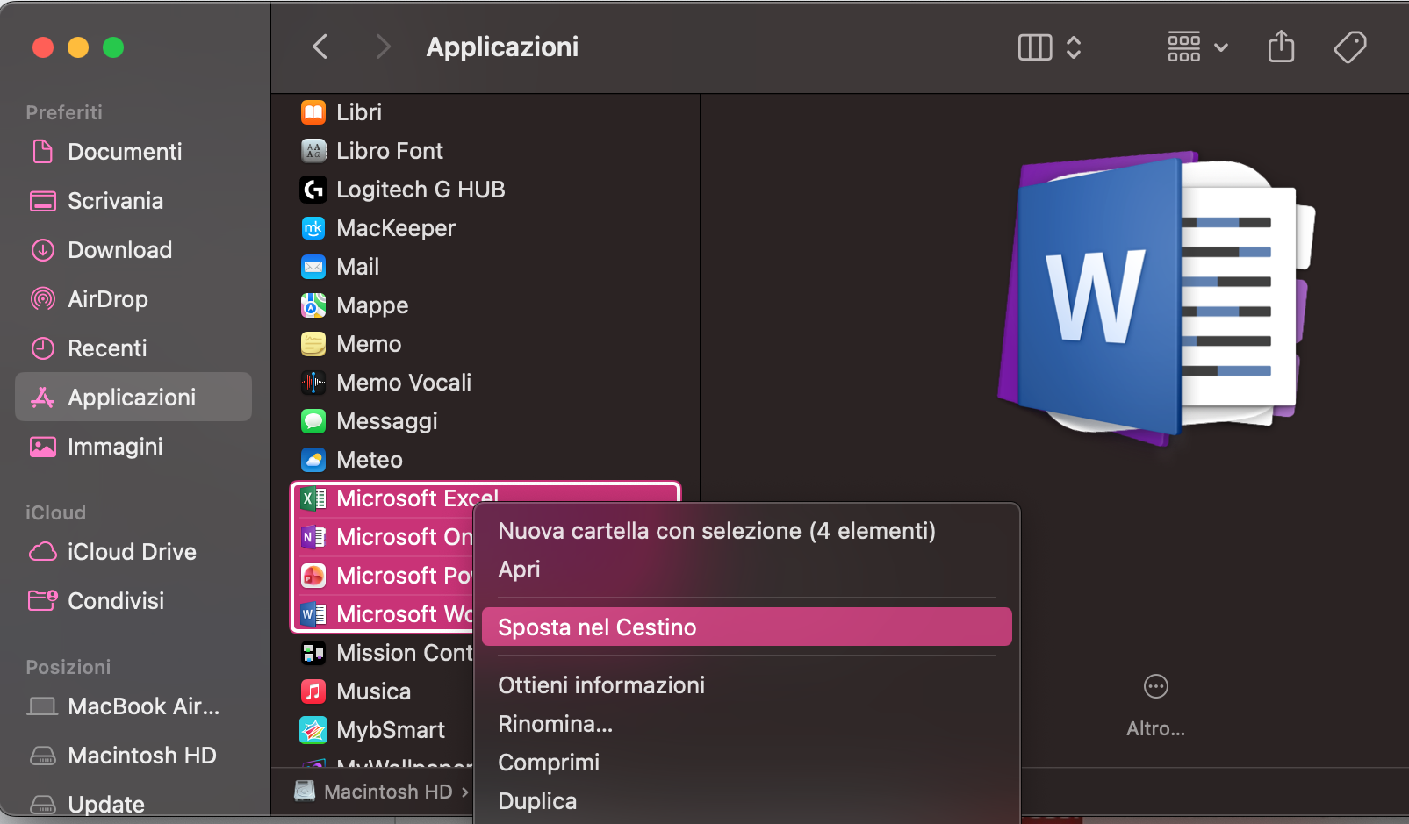Open the view mode stepper arrows
Screen dimensions: 1409x824
coord(1074,47)
